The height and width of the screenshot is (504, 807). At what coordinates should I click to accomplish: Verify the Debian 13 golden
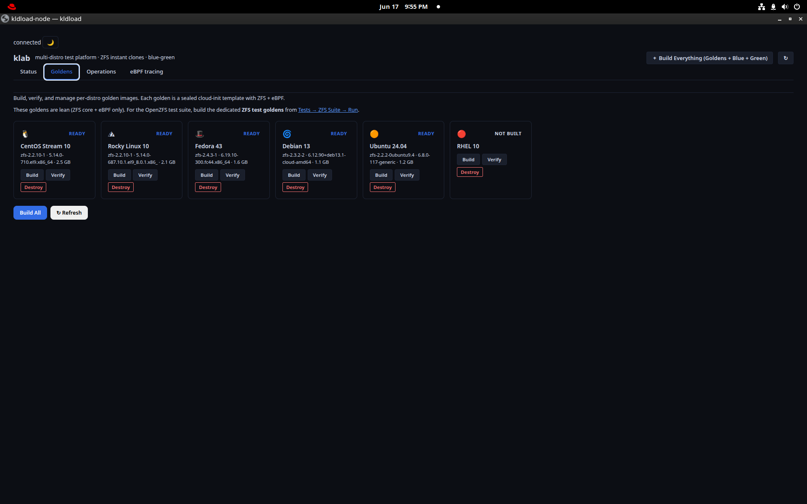pos(320,175)
